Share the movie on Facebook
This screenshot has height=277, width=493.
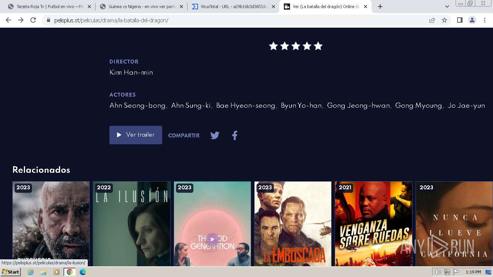point(235,135)
